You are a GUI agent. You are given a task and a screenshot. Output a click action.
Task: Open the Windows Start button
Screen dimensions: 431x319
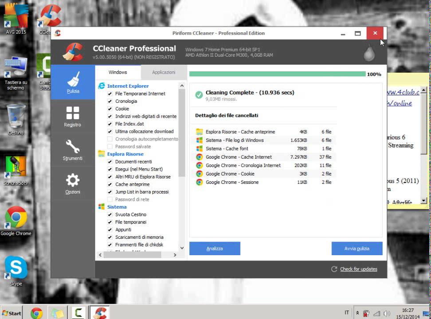point(12,313)
